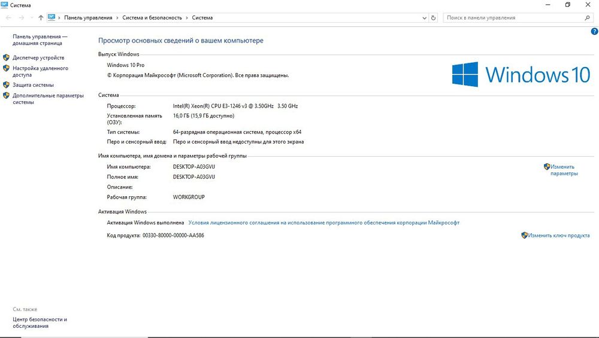Open recent locations dropdown arrow
The width and height of the screenshot is (599, 338).
click(31, 17)
